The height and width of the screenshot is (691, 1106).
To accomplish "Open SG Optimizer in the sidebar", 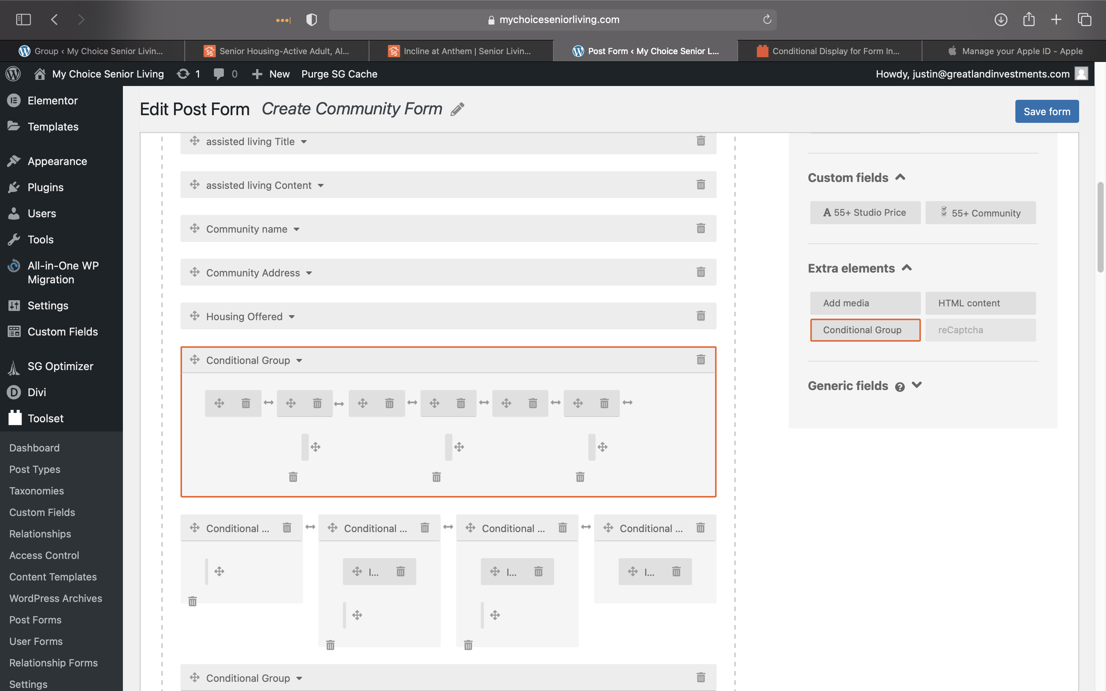I will click(61, 366).
